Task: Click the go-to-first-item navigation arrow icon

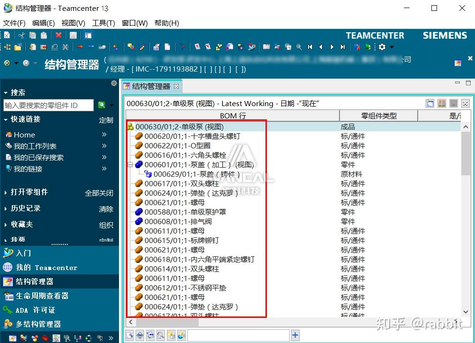Action: tap(310, 47)
